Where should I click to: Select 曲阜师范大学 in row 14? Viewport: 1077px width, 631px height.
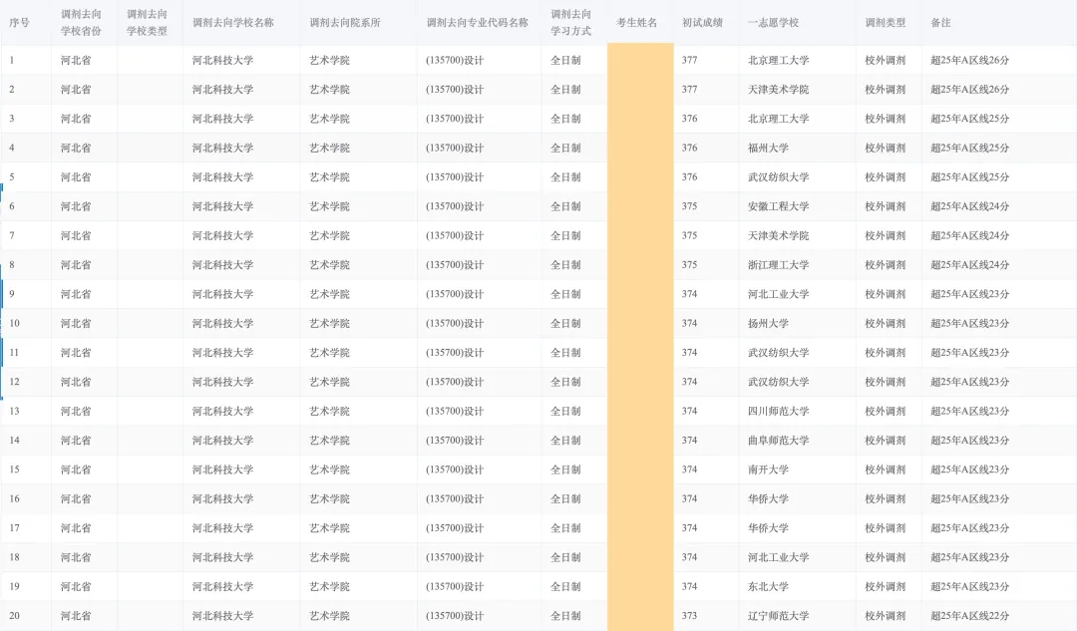click(x=778, y=441)
